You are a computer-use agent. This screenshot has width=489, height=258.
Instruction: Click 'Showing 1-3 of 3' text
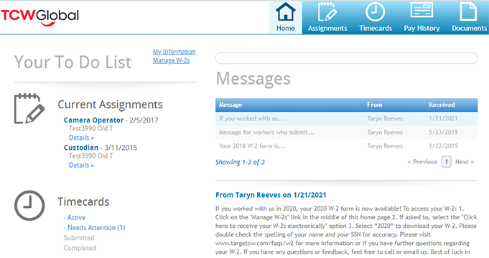(240, 162)
